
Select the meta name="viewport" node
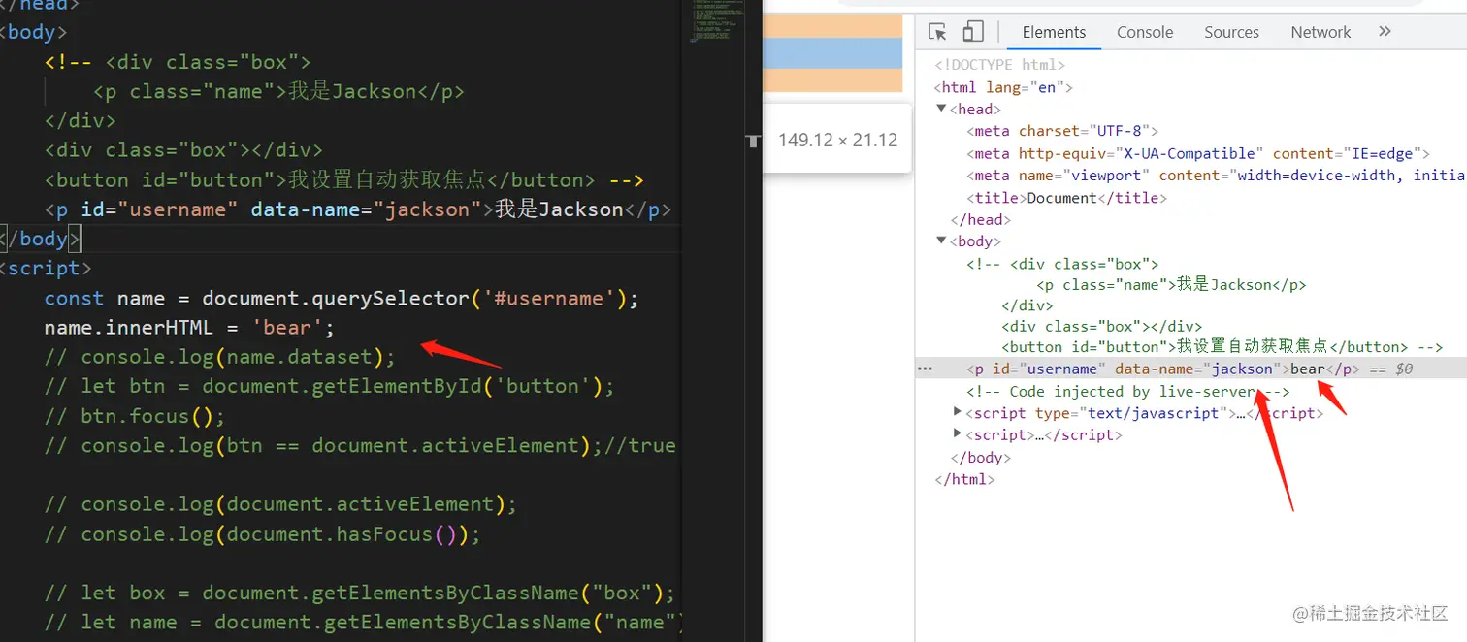(x=1216, y=176)
